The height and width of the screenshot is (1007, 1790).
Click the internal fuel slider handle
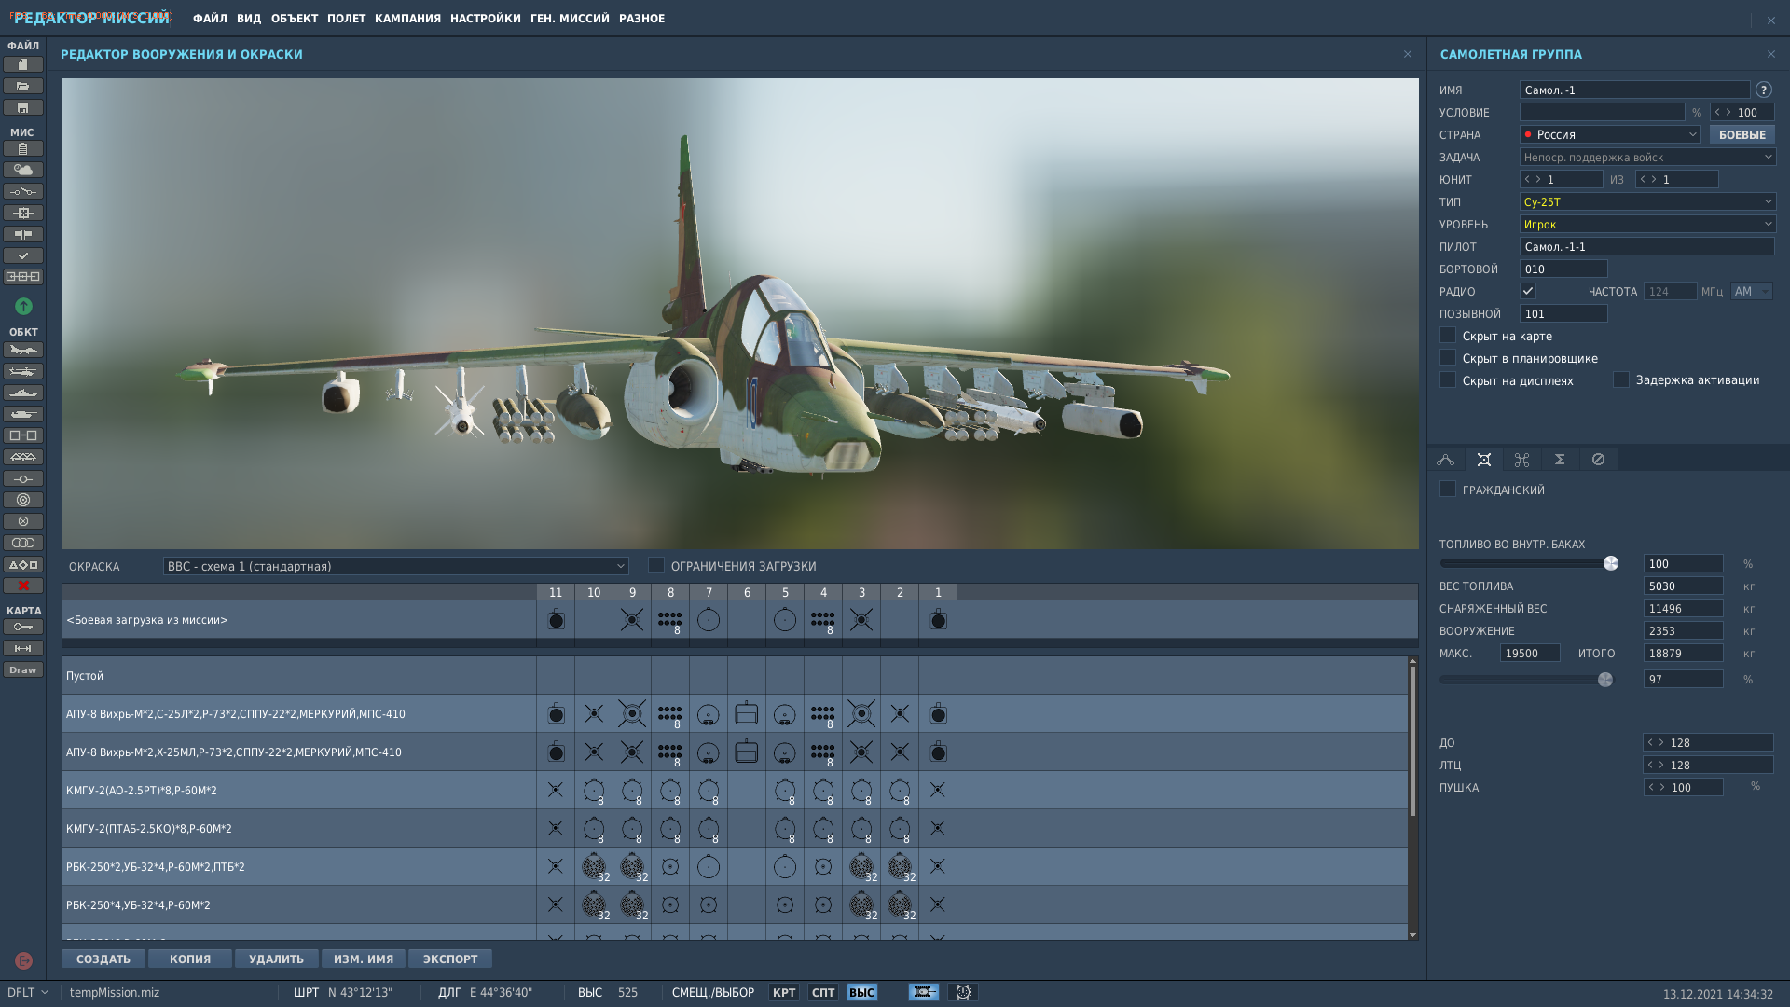(x=1610, y=563)
